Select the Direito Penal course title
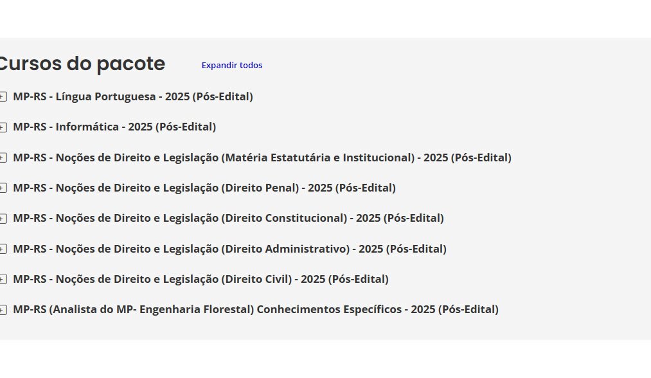The height and width of the screenshot is (378, 651). [x=204, y=188]
